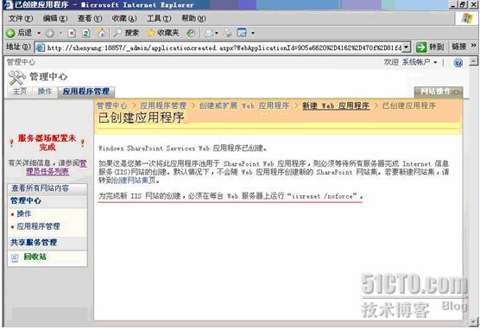Click the Media/History toolbar icon
The height and width of the screenshot is (330, 480).
point(191,33)
